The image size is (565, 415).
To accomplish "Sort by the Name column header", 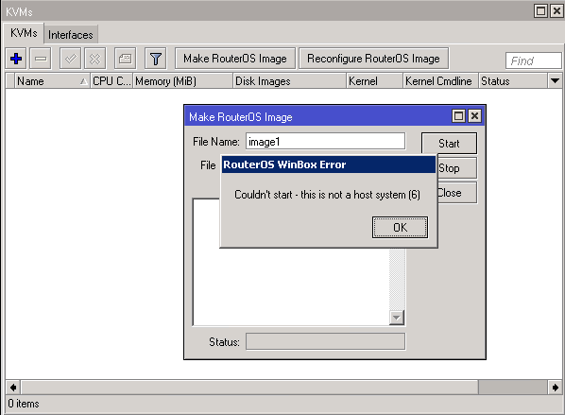I will click(52, 81).
